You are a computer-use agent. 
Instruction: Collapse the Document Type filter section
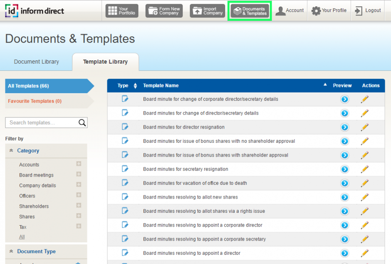[x=11, y=252]
